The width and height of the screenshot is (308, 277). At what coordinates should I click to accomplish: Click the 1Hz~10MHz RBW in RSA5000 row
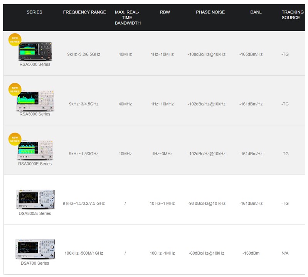[162, 54]
